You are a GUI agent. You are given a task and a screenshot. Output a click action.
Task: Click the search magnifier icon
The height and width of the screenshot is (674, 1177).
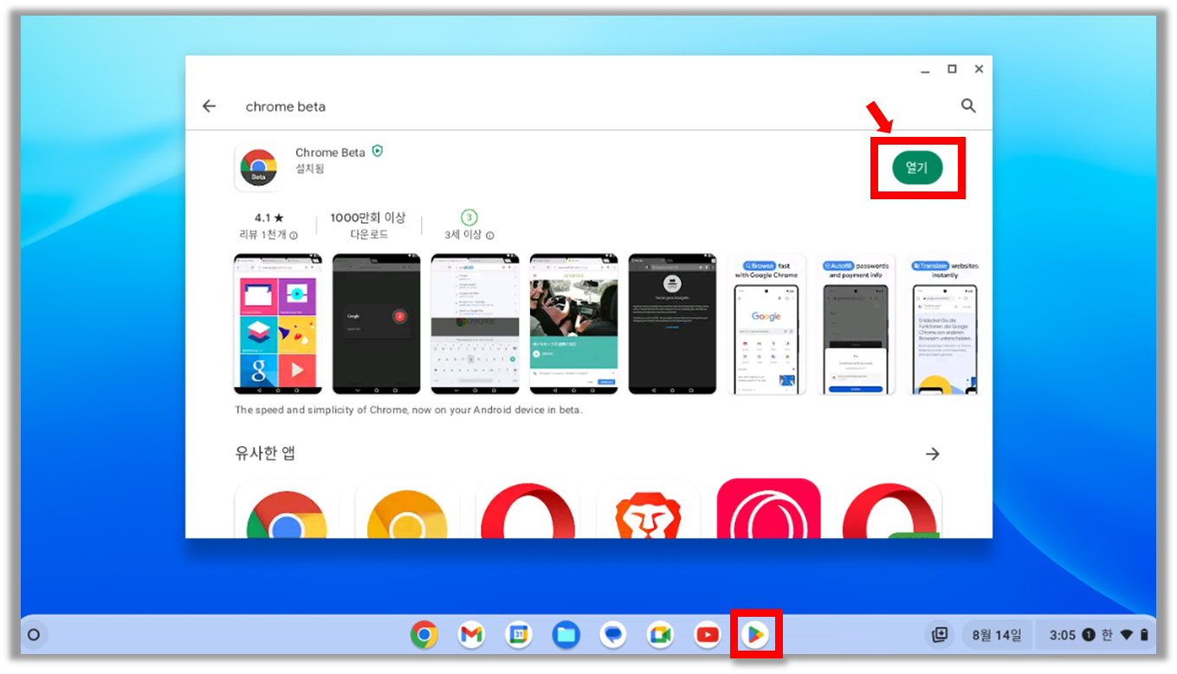tap(968, 106)
